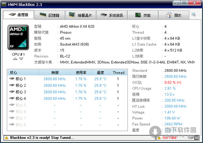Select the 核心 3 chip icon

[x=12, y=92]
